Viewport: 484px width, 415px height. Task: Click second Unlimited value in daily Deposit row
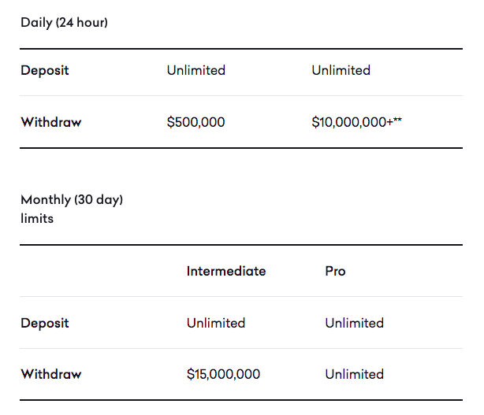pos(341,70)
